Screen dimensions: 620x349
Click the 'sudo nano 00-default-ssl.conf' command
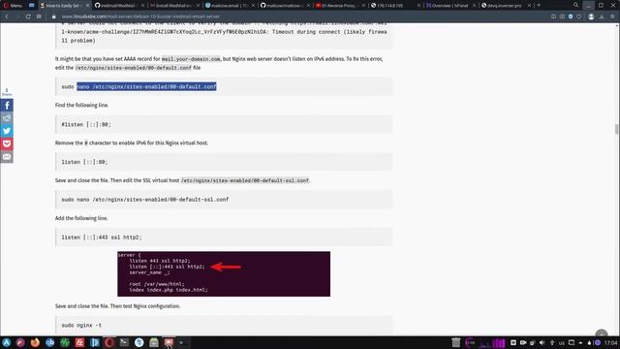[x=145, y=200]
